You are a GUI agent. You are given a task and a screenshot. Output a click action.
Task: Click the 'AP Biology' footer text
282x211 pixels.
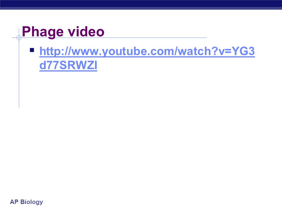pyautogui.click(x=26, y=202)
